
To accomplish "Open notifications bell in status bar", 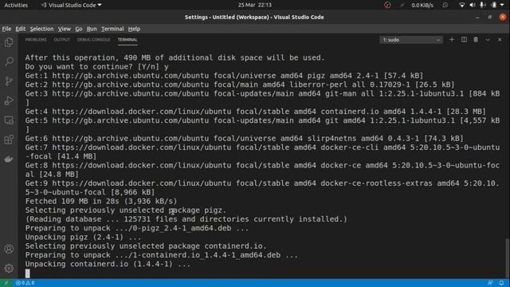I will tap(501, 283).
